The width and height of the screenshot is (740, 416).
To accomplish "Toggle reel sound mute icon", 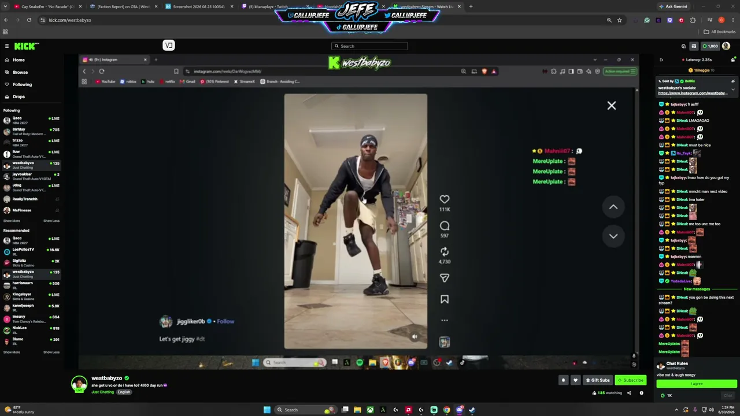I will (x=415, y=337).
